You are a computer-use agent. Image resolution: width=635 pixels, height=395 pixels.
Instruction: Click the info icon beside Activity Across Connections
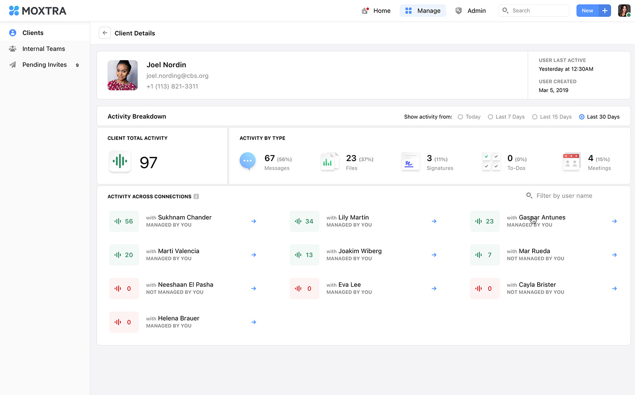[x=196, y=196]
